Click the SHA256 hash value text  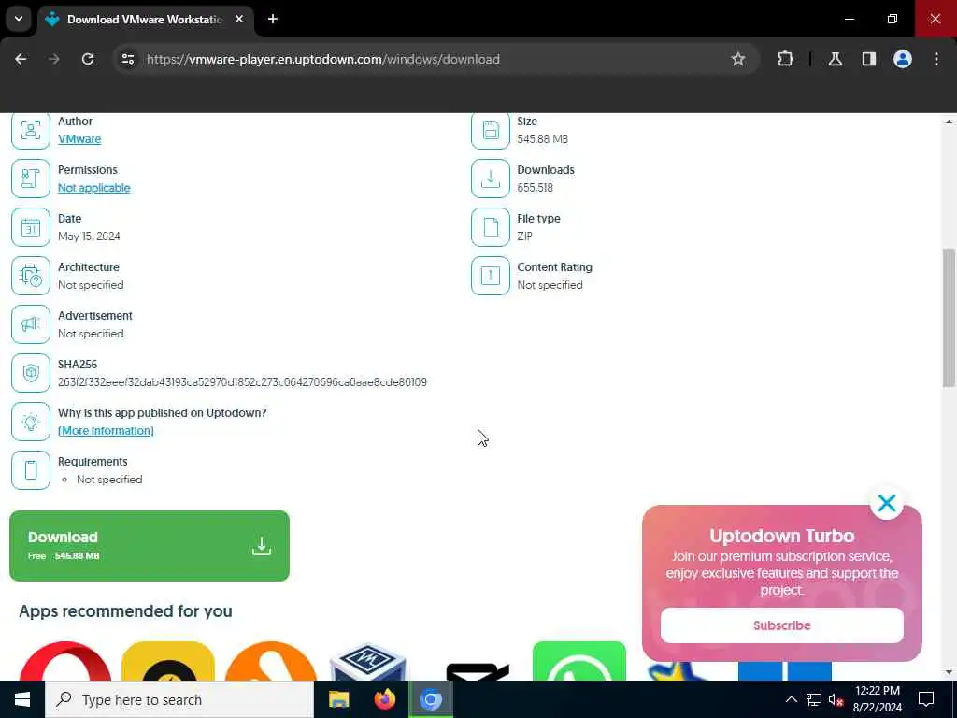(242, 382)
